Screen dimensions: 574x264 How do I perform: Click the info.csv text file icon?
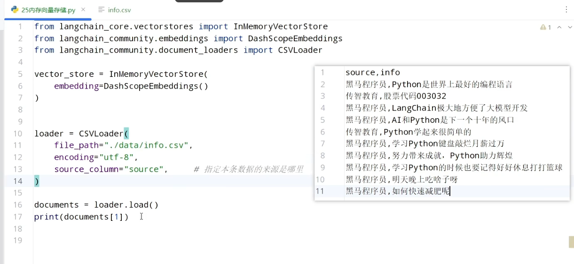point(101,10)
